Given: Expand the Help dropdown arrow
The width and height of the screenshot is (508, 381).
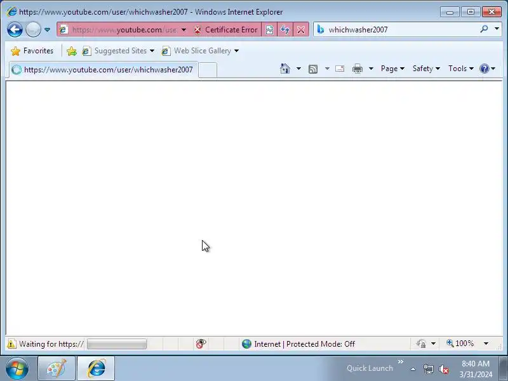Looking at the screenshot, I should [493, 69].
